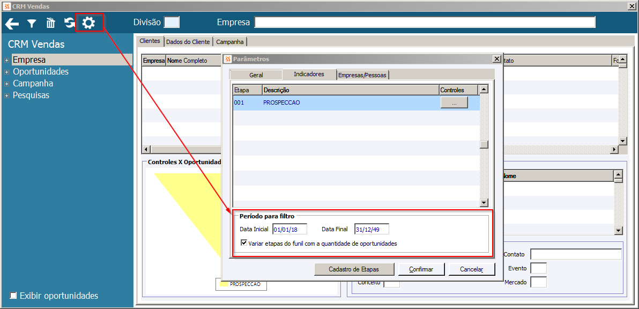Viewport: 639px width, 309px height.
Task: Select Pesquisas in the sidebar tree
Action: click(31, 95)
